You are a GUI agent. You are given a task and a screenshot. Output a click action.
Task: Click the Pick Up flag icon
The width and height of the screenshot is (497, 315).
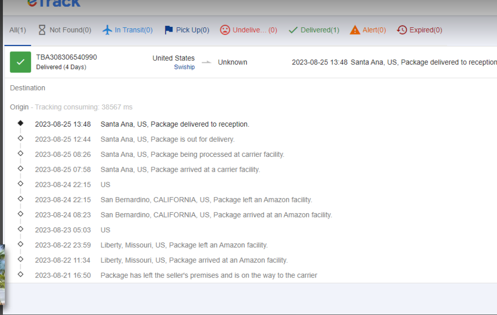coord(169,30)
